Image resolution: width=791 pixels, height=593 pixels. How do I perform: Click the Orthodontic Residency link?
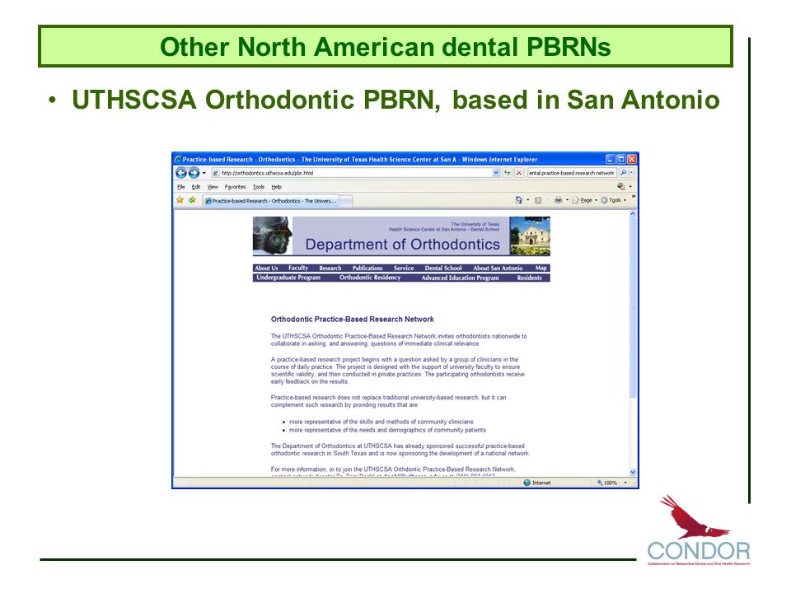click(370, 278)
